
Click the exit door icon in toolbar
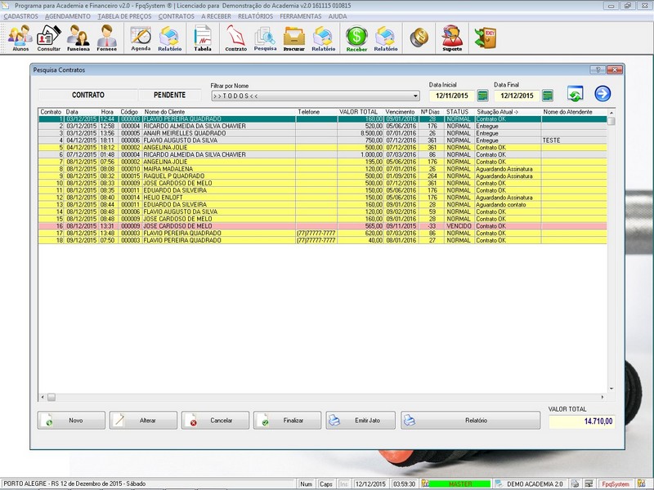pyautogui.click(x=484, y=38)
